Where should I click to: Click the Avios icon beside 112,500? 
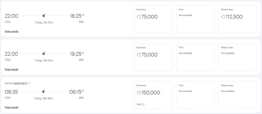coord(223,17)
